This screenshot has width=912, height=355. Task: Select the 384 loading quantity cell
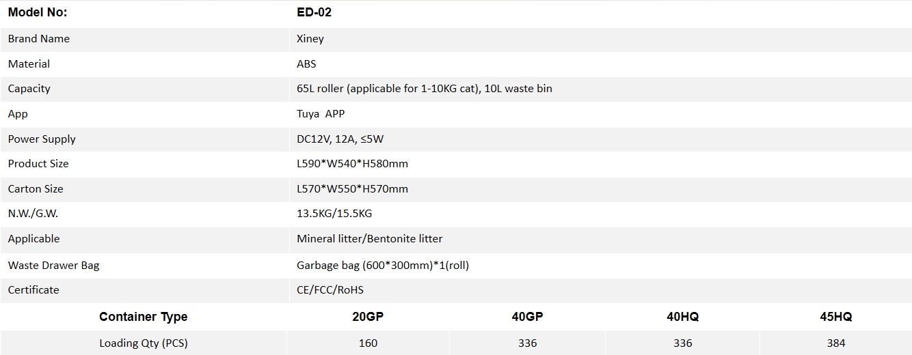pyautogui.click(x=835, y=343)
